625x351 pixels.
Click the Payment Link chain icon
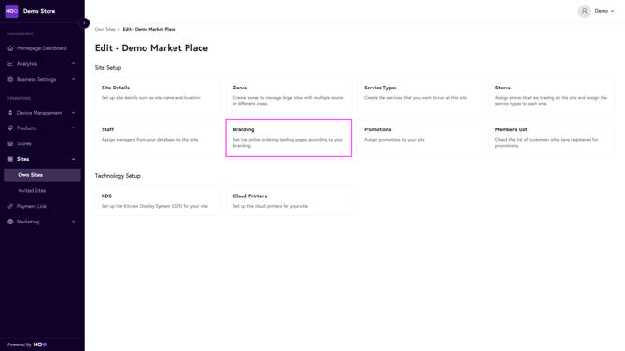point(10,206)
